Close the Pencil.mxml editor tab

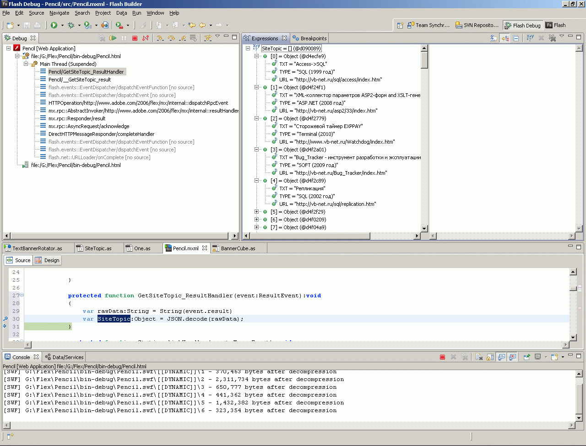205,248
